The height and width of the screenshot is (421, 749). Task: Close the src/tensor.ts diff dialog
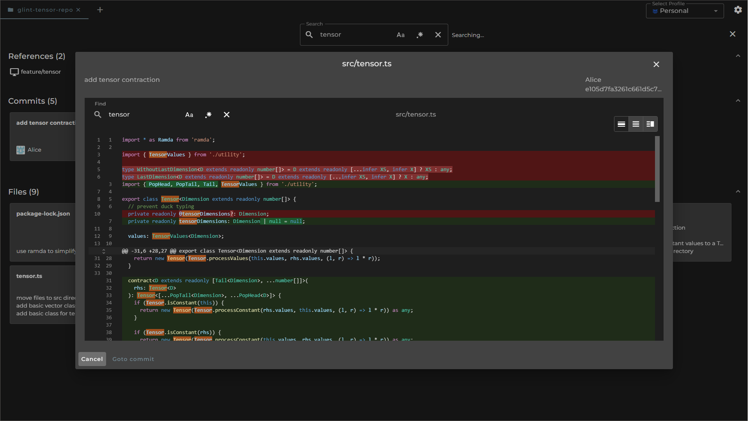(656, 64)
